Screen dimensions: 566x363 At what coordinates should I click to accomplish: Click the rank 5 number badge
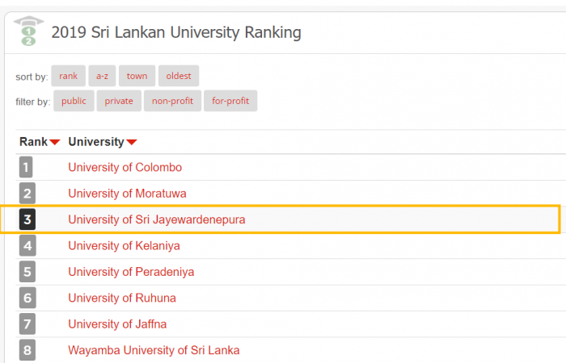(27, 272)
